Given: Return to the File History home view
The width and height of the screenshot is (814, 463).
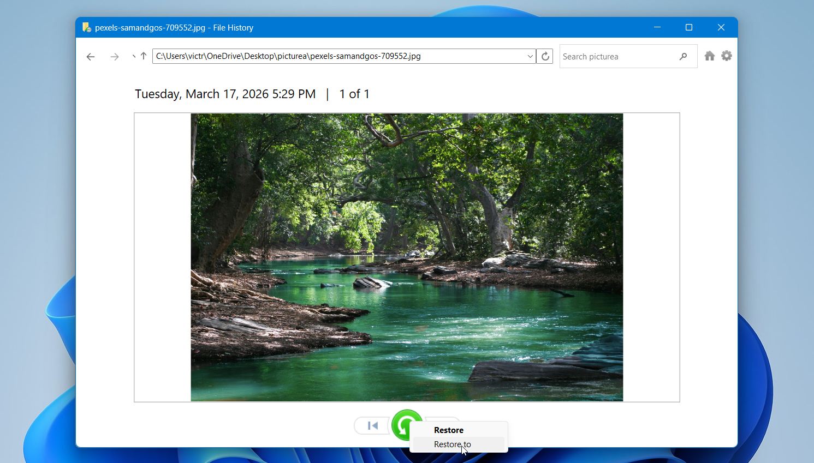Looking at the screenshot, I should [x=709, y=56].
